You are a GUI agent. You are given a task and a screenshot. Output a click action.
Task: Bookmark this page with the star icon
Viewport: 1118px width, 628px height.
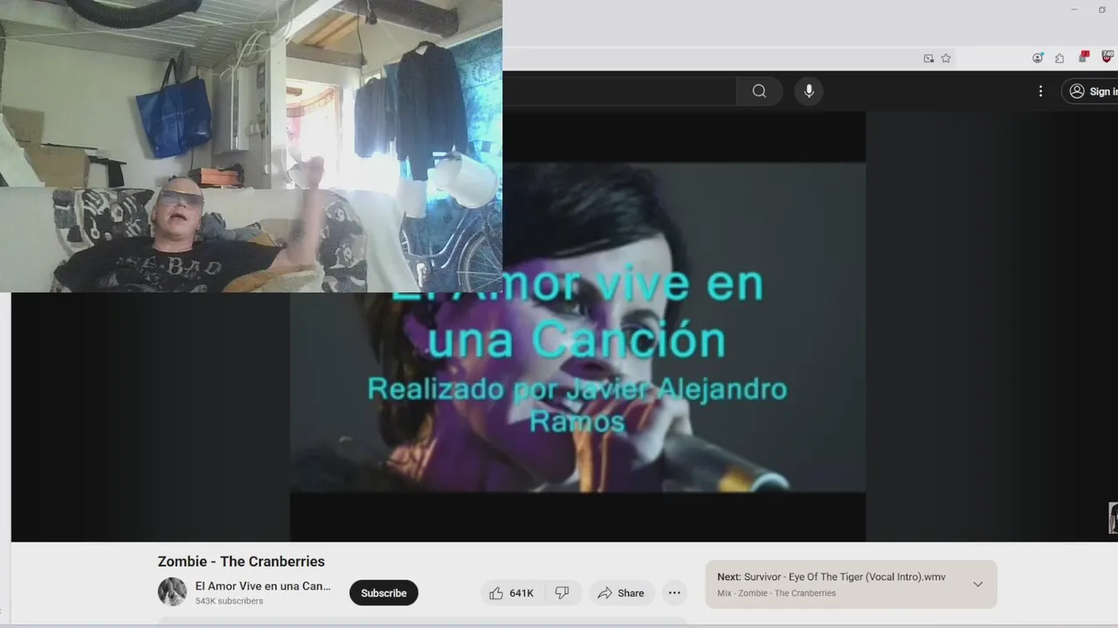(x=946, y=58)
